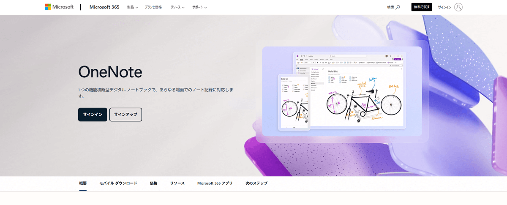
Task: Switch to the Microsoft 365 アプリ tab
Action: [x=215, y=183]
